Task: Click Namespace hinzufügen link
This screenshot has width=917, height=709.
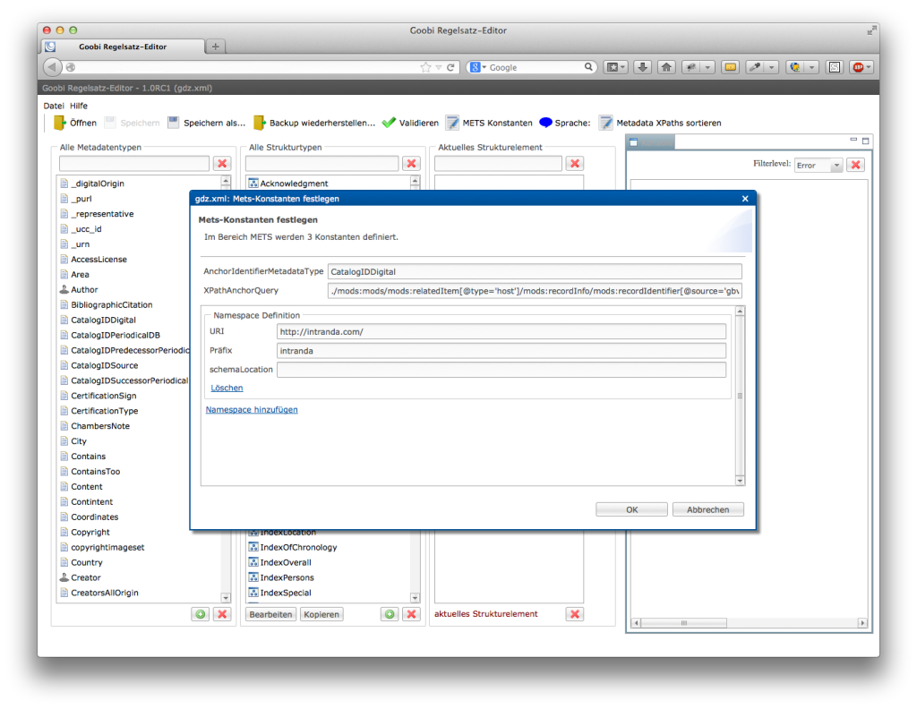Action: pos(252,410)
